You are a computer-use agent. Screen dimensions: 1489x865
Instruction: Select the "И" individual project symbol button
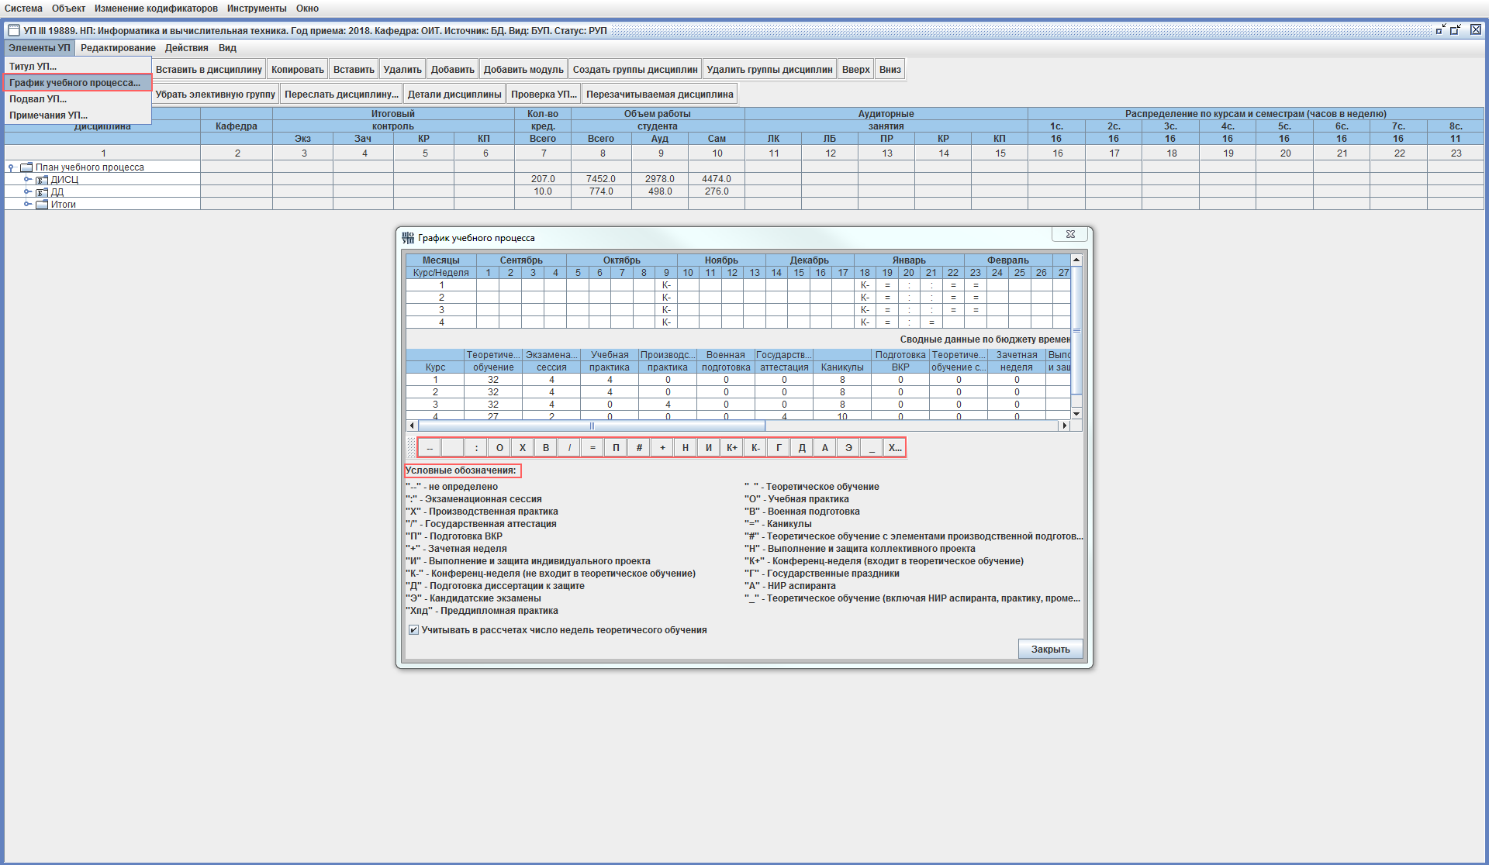[x=709, y=448]
